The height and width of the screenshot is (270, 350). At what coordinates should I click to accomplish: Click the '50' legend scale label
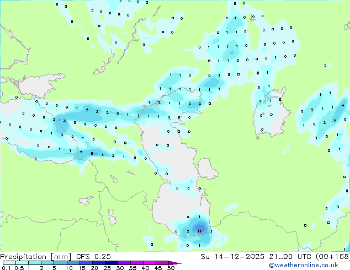point(171,268)
